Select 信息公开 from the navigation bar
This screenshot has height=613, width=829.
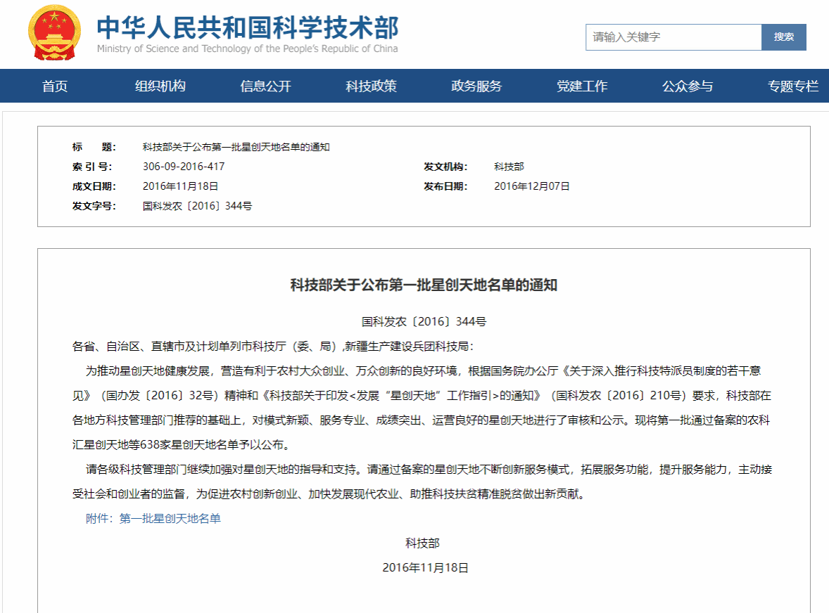(x=265, y=86)
